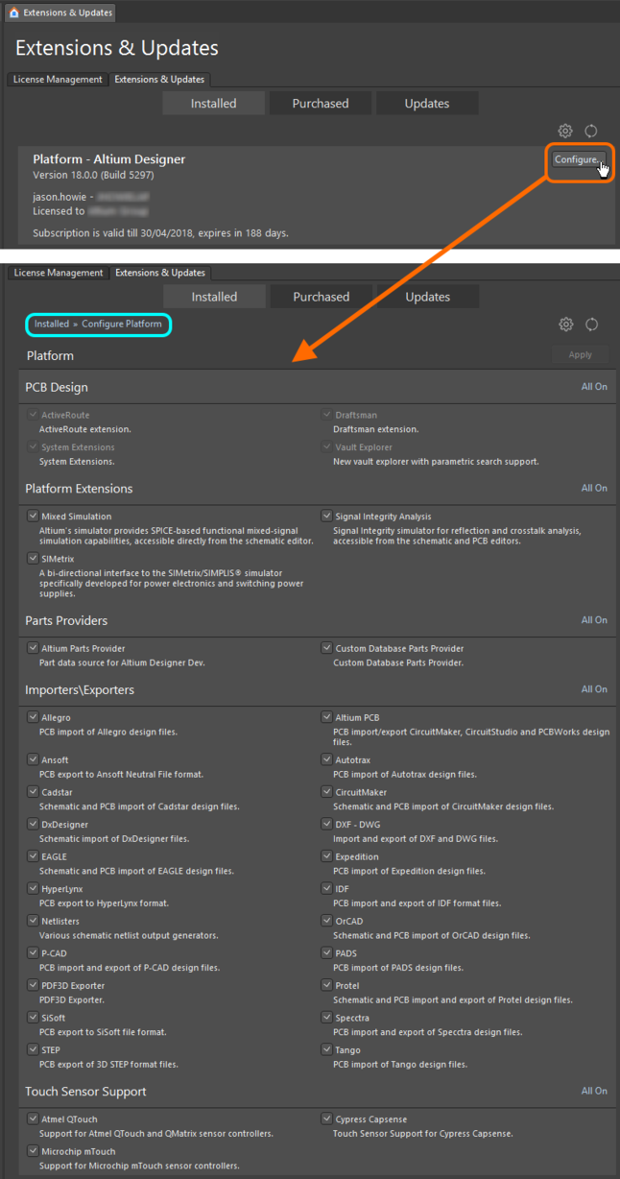Open the gear icon in Configure Platform view

tap(565, 325)
